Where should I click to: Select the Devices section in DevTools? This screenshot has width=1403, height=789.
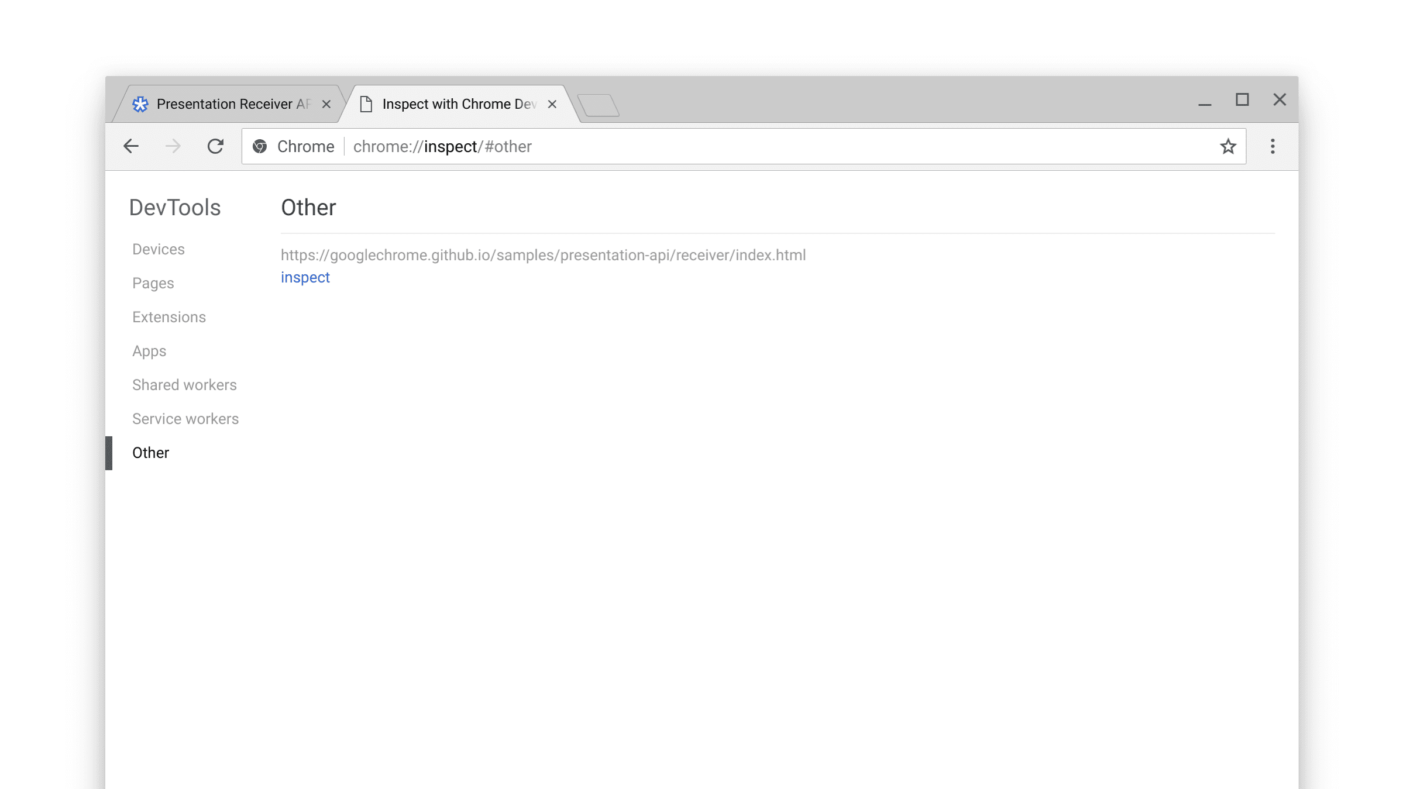pyautogui.click(x=158, y=249)
